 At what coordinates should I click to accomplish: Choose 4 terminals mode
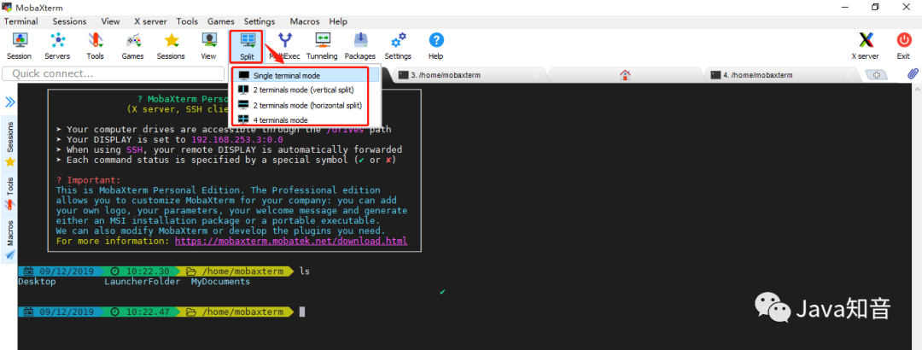pos(302,120)
